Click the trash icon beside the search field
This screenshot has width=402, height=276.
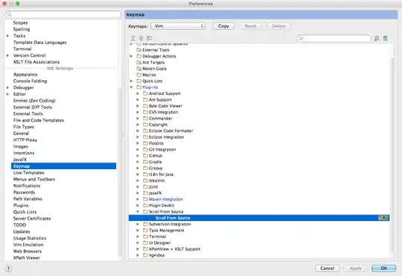(x=386, y=39)
